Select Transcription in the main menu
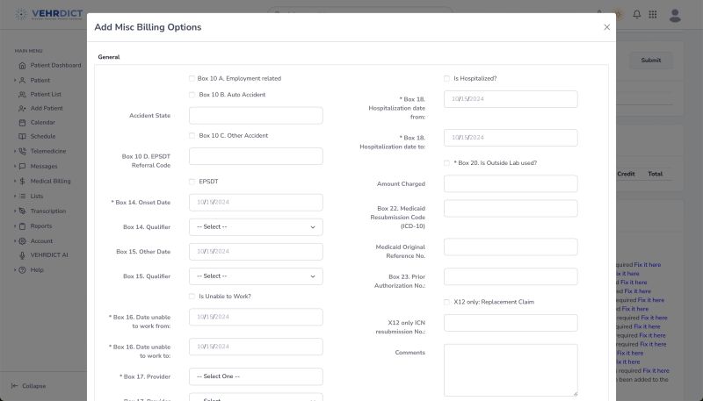Viewport: 703px width, 401px height. (x=47, y=211)
